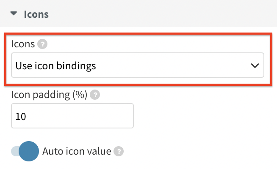Open help tooltip next to Icons label

pyautogui.click(x=42, y=44)
